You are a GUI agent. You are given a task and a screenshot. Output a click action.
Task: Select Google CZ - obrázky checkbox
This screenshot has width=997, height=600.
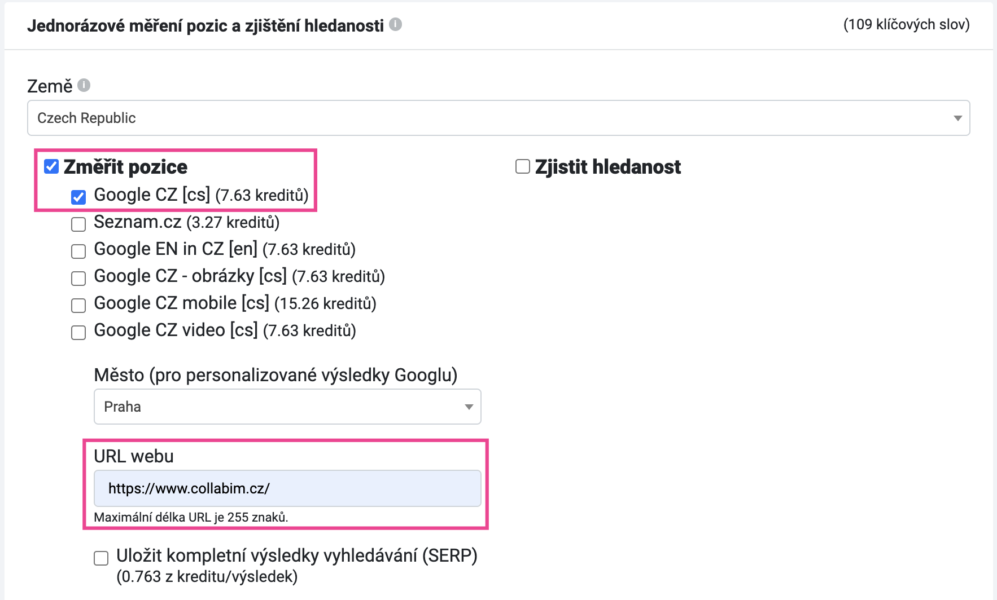tap(78, 278)
